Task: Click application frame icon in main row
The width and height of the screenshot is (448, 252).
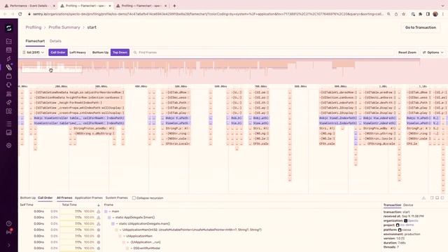Action: 99,211
